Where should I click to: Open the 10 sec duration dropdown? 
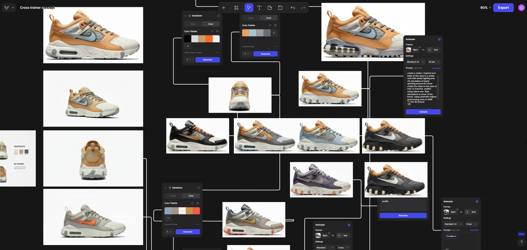click(x=434, y=62)
